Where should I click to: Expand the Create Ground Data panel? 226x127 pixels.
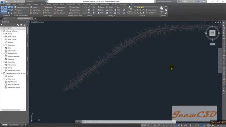(x=21, y=16)
